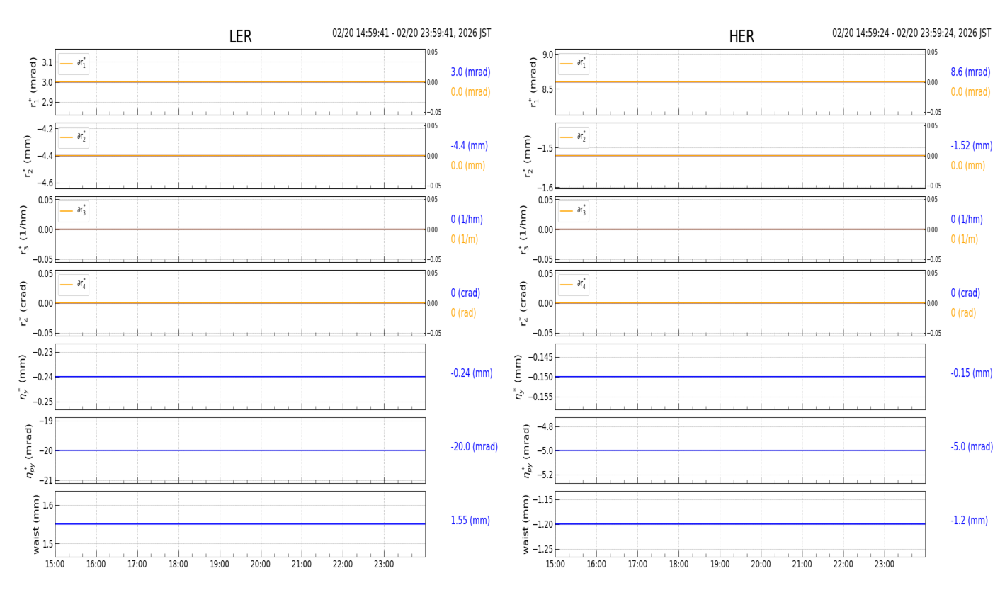
Task: Click the LER panel title
Action: [240, 37]
